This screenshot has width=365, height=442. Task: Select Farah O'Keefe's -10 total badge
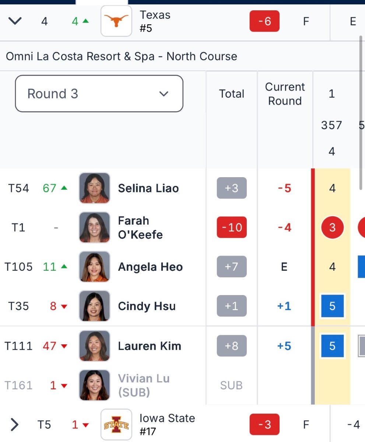point(232,227)
